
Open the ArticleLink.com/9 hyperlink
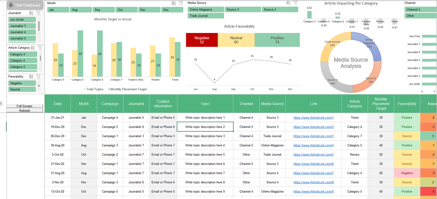(x=314, y=192)
